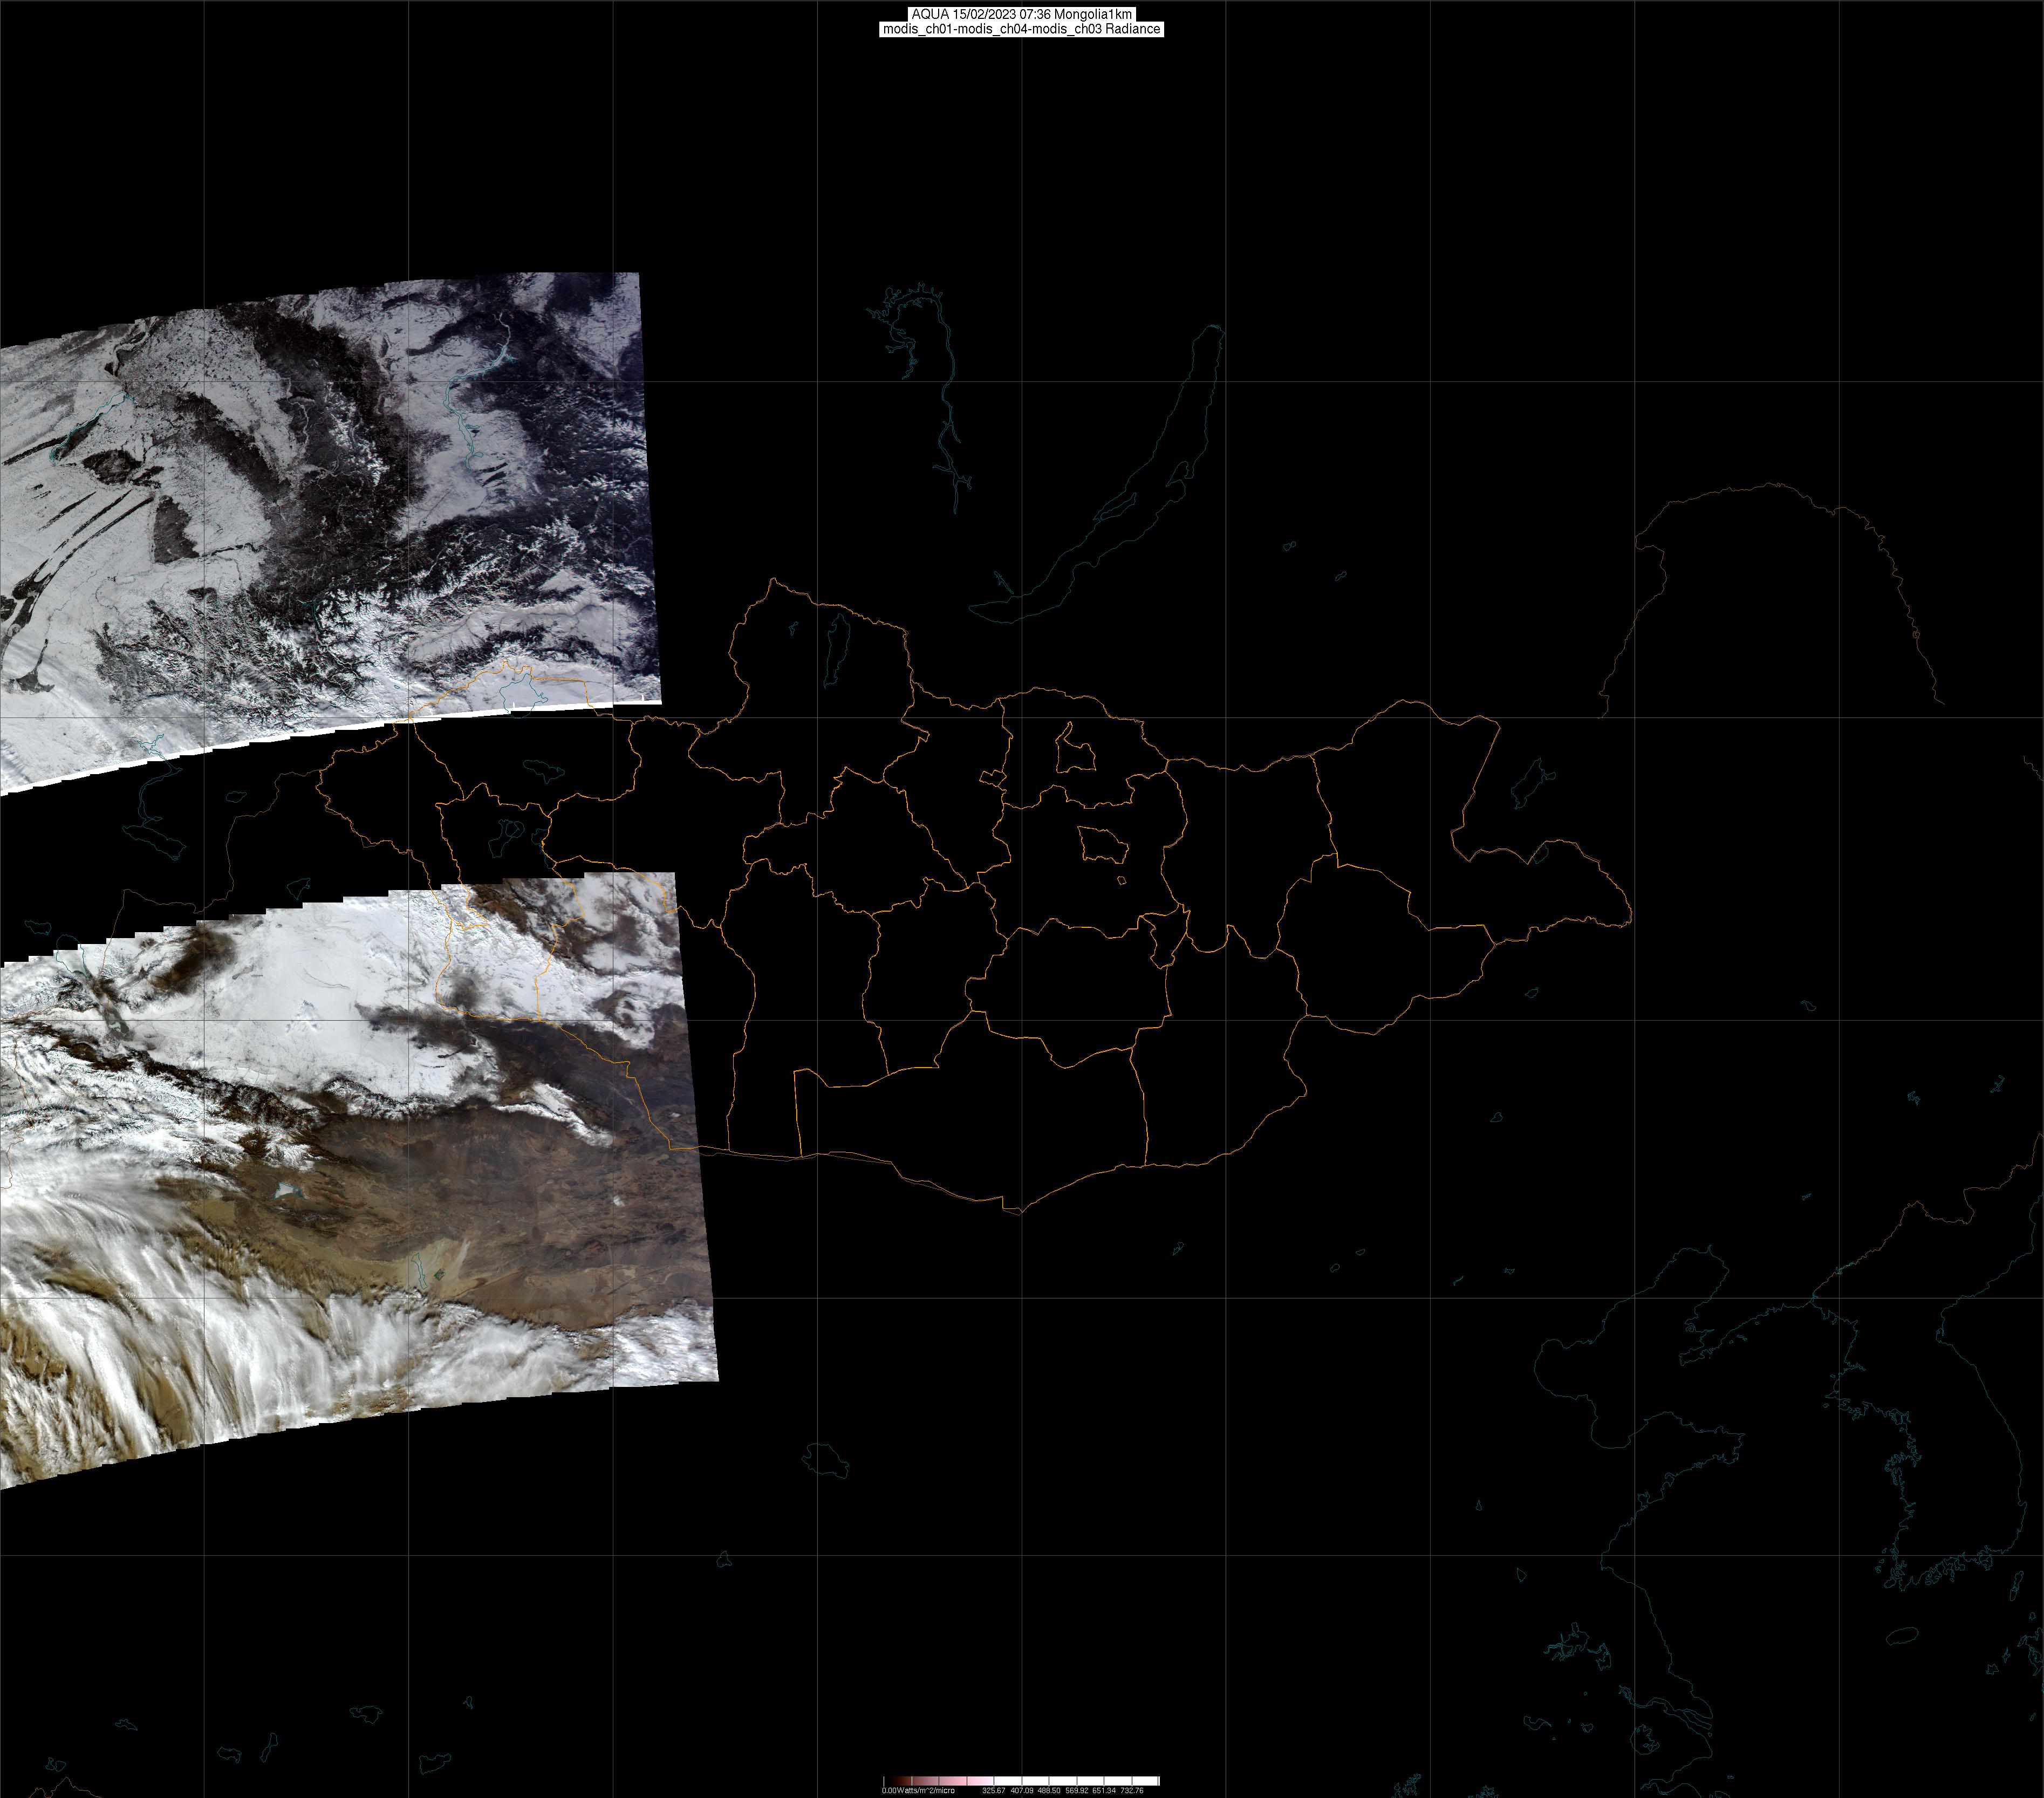This screenshot has height=1798, width=2044.
Task: Click the 732.76 value on the color scale
Action: (1132, 1791)
